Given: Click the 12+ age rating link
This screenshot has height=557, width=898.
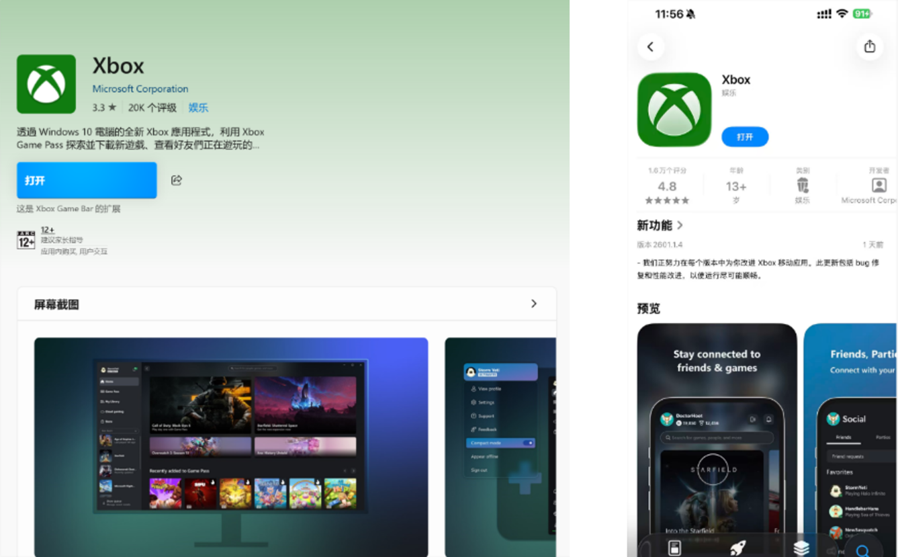Looking at the screenshot, I should tap(48, 230).
